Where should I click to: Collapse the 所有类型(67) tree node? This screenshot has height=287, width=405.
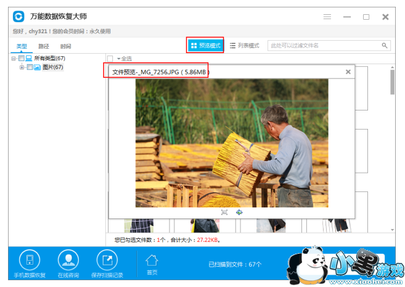click(x=14, y=59)
